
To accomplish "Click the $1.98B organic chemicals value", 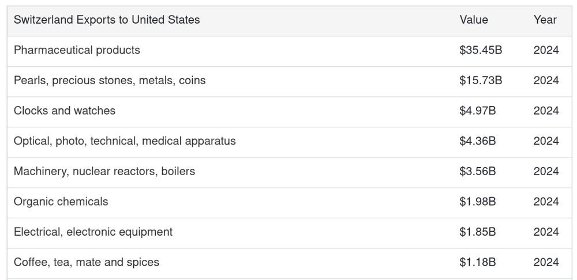I will coord(478,202).
